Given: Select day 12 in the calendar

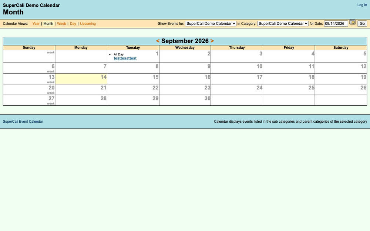Looking at the screenshot, I should [x=363, y=67].
